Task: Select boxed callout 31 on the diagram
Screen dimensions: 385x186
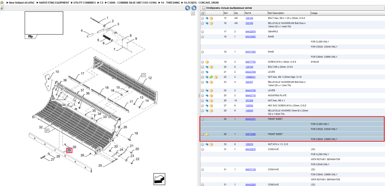Action: coord(47,131)
